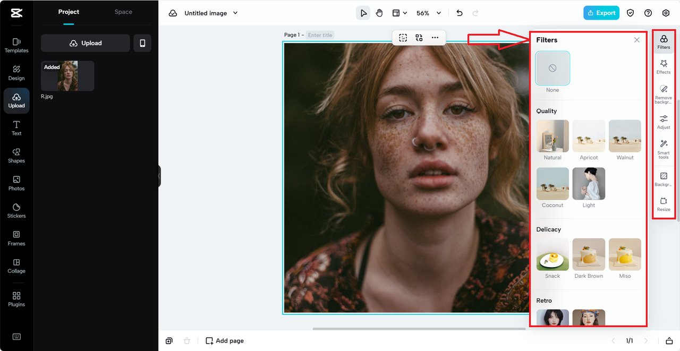Click the Remove background tool
The width and height of the screenshot is (680, 351).
pos(664,94)
